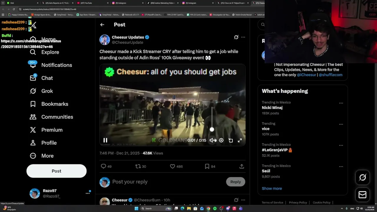Share the post via the upload icon

(242, 166)
